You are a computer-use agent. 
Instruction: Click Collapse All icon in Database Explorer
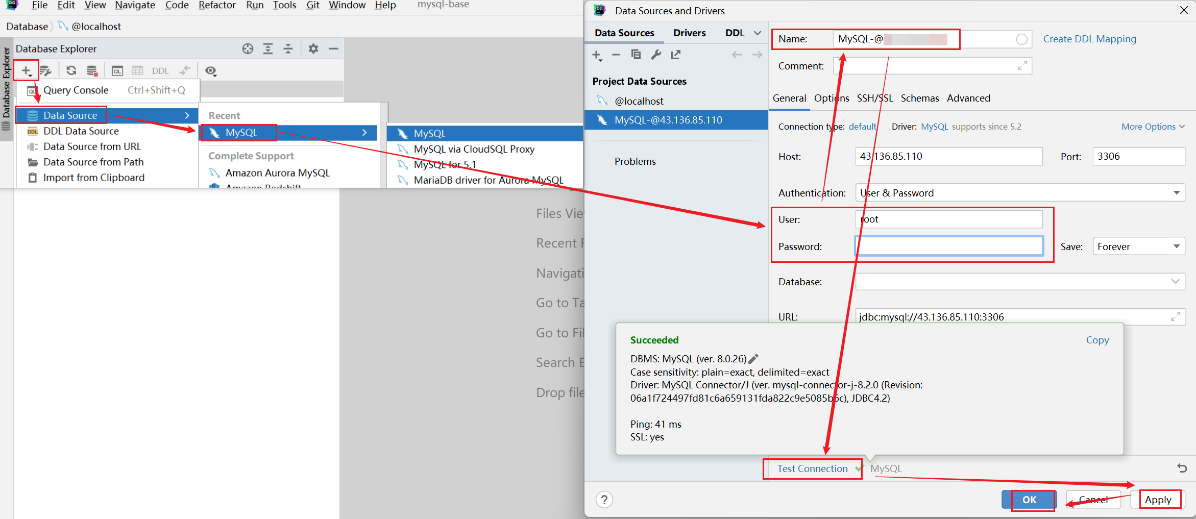tap(288, 48)
